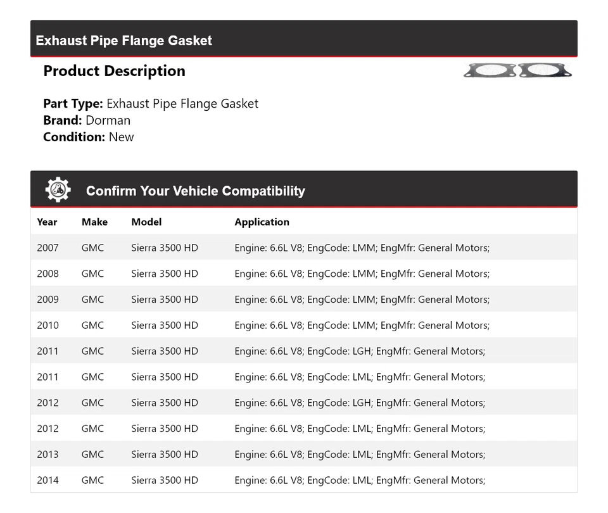608x513 pixels.
Task: Click the gear icon beside Vehicle Compatibility
Action: pos(58,190)
